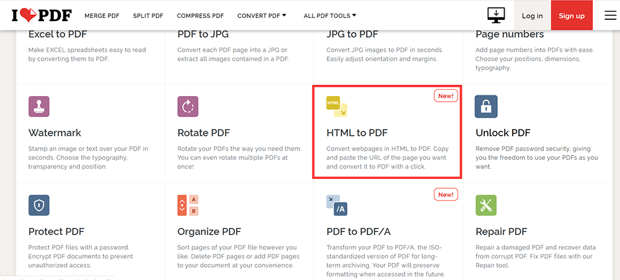Open the desktop app download icon
This screenshot has width=620, height=280.
tap(496, 15)
